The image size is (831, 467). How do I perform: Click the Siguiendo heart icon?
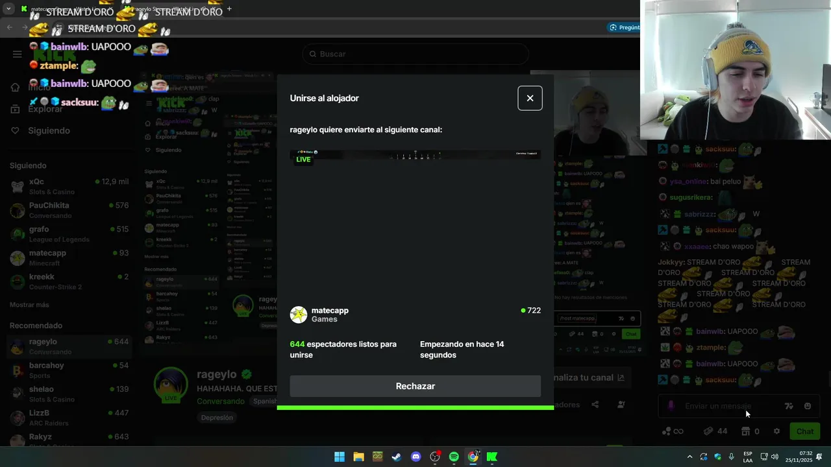tap(15, 130)
